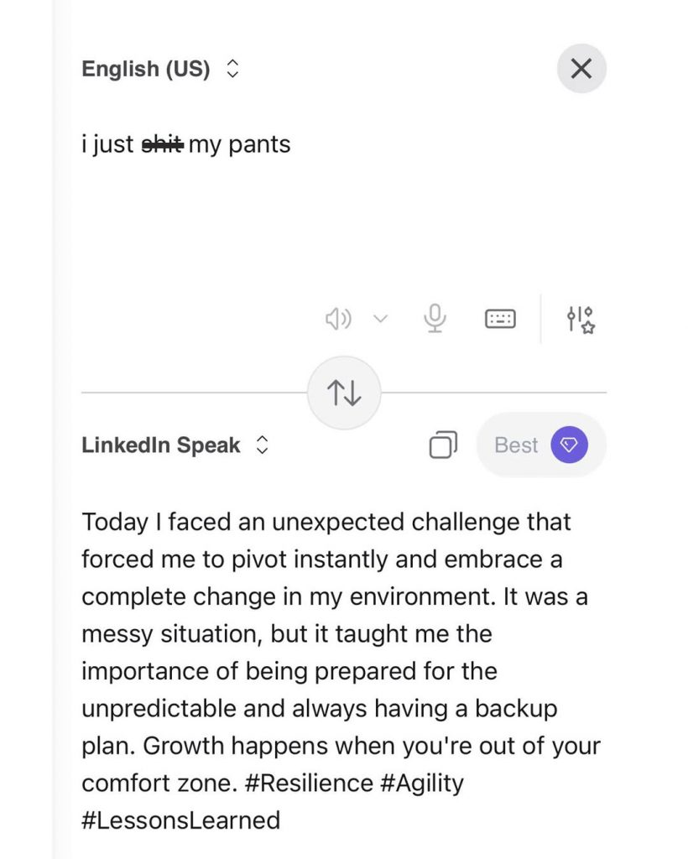Swap languages with the up-down arrows button

[344, 393]
